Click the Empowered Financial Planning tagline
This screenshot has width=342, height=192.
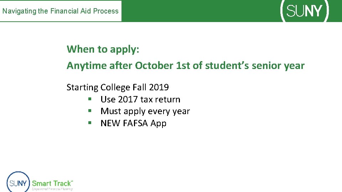pyautogui.click(x=52, y=189)
